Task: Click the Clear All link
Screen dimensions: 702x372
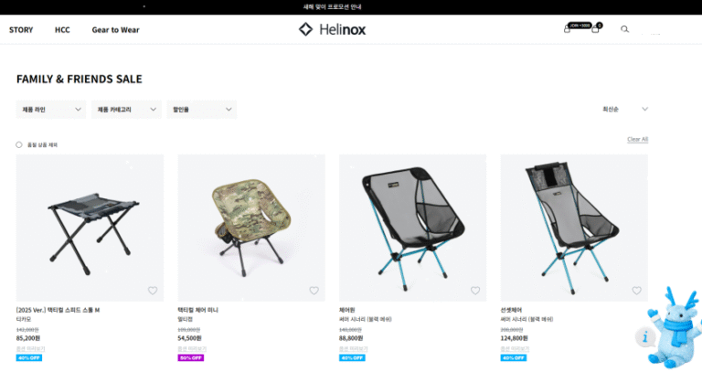Action: [x=637, y=140]
